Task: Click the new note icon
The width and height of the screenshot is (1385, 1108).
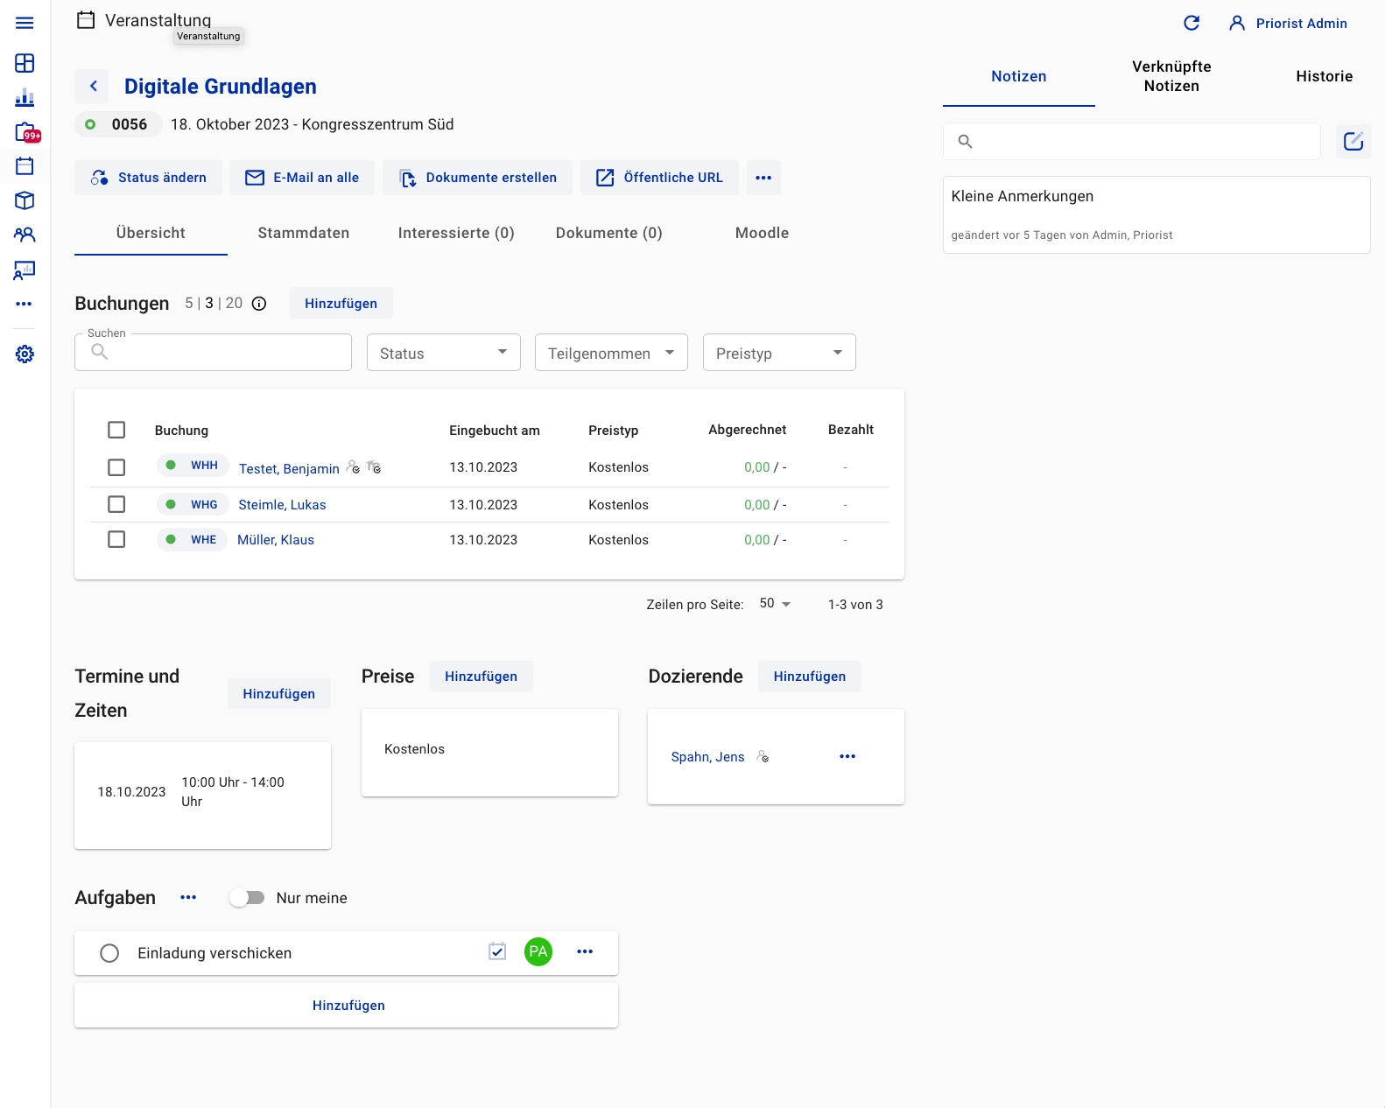Action: click(1353, 141)
